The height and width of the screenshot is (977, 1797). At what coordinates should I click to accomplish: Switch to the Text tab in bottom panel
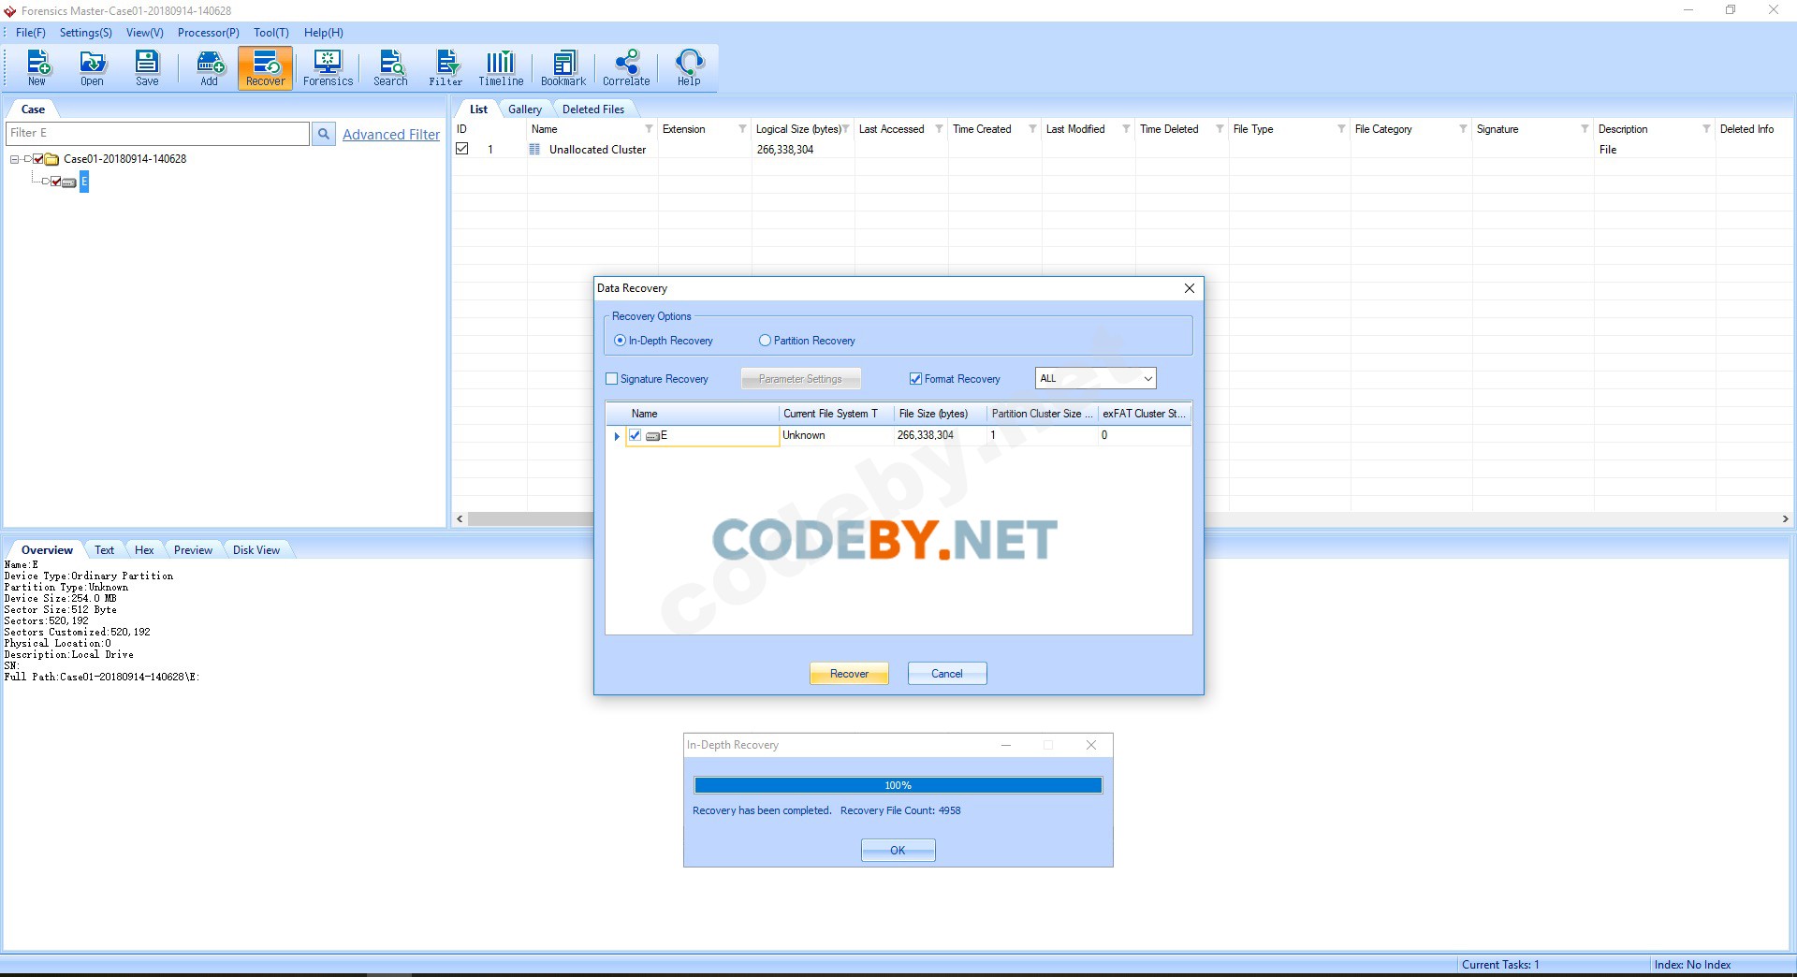pyautogui.click(x=104, y=550)
